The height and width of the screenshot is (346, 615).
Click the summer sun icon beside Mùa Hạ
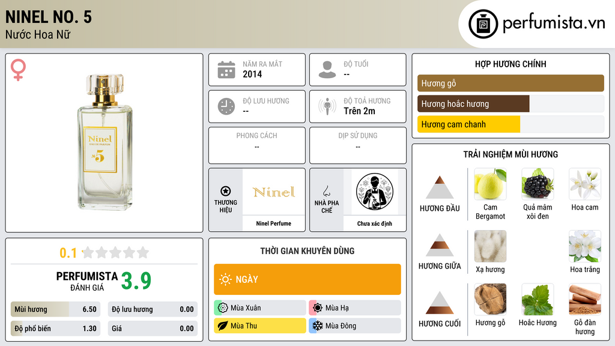click(x=318, y=308)
